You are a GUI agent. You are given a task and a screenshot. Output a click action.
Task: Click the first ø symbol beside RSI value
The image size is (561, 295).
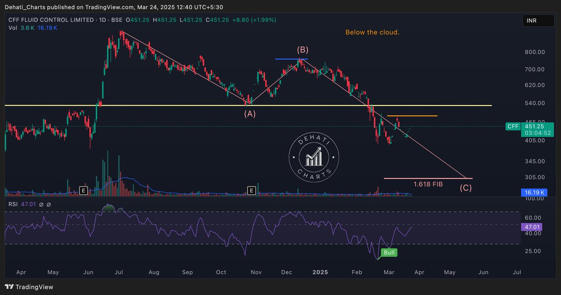coord(42,204)
